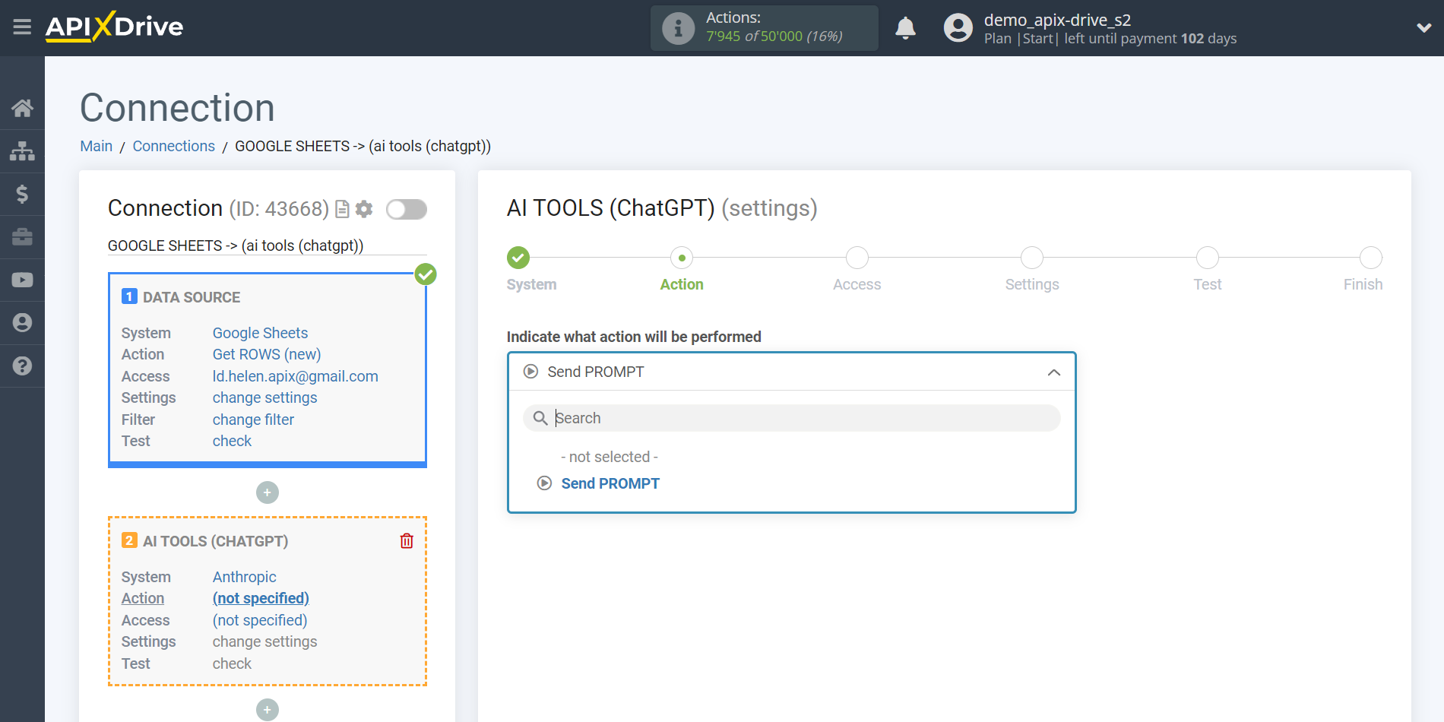
Task: Open the connection notes document icon
Action: pyautogui.click(x=342, y=209)
